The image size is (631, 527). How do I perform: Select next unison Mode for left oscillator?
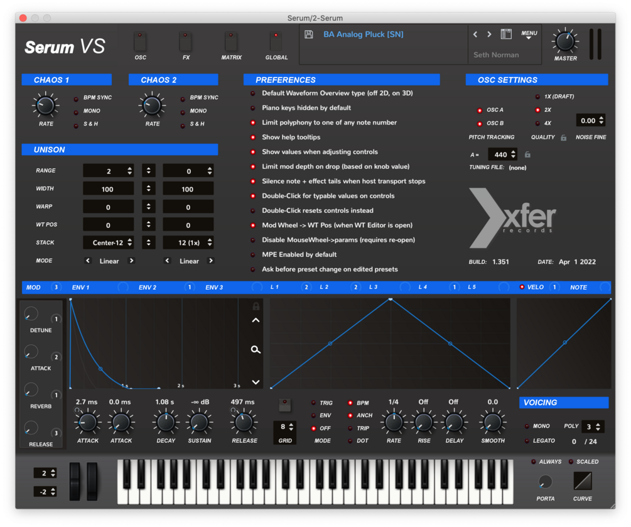(x=131, y=261)
